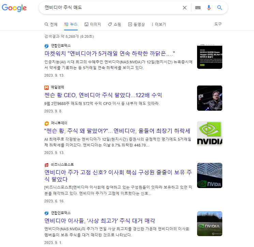254x247 pixels.
Task: Click the 비즈니스포스트 source name
Action: click(62, 165)
